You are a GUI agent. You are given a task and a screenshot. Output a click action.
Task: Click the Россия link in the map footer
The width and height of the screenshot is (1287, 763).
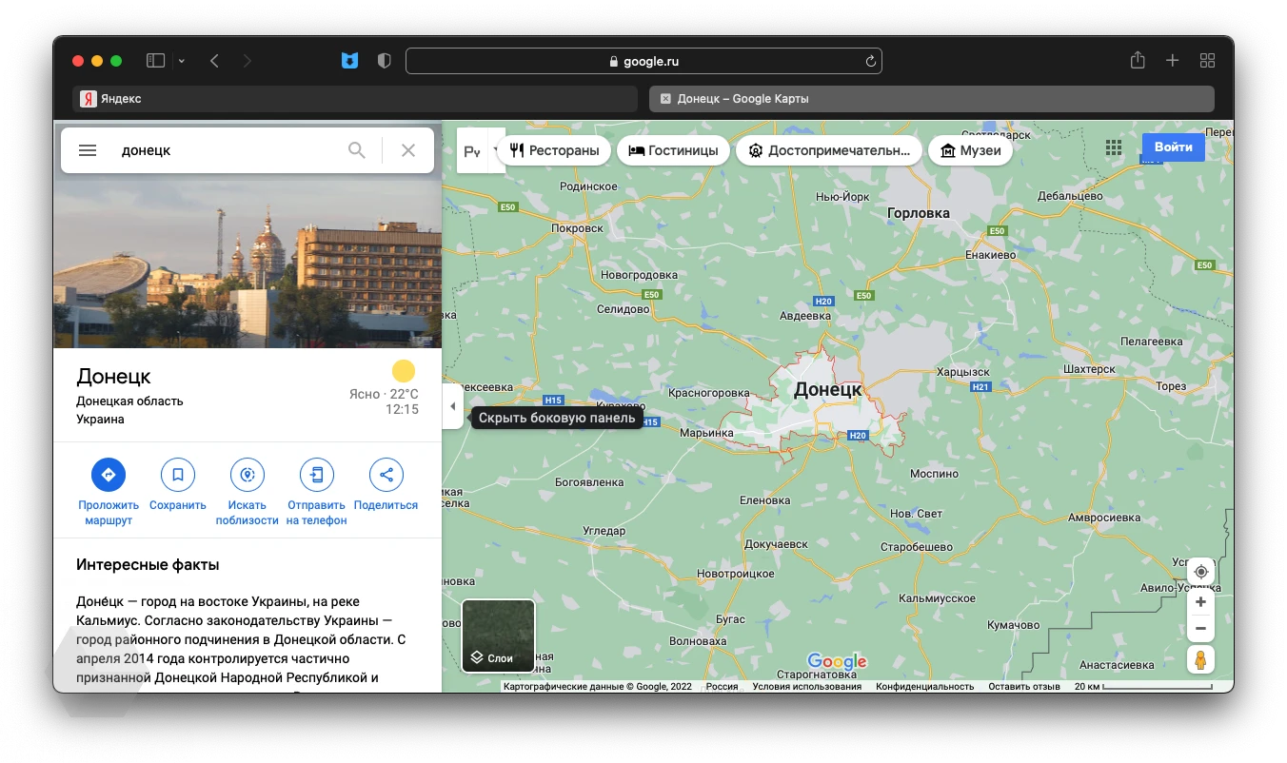722,686
